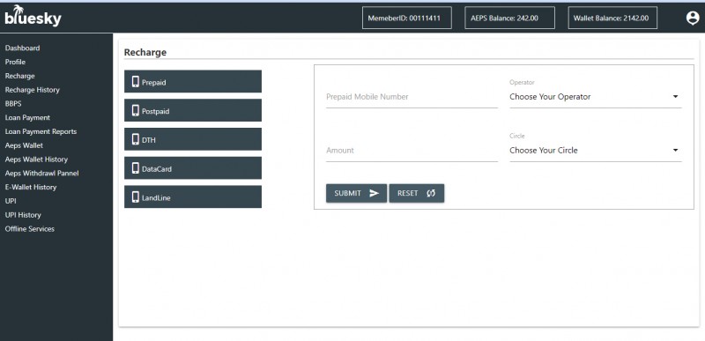Open BBPS from the sidebar

13,104
